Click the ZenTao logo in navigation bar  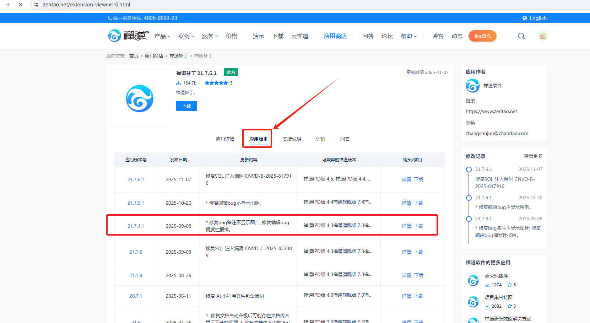(128, 36)
